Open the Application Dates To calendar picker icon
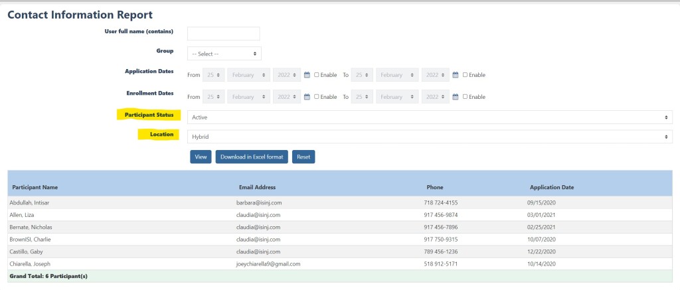680x290 pixels. click(456, 75)
